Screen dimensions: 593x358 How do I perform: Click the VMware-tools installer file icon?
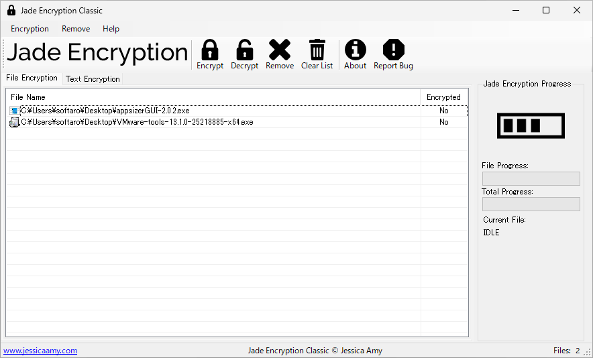[14, 122]
